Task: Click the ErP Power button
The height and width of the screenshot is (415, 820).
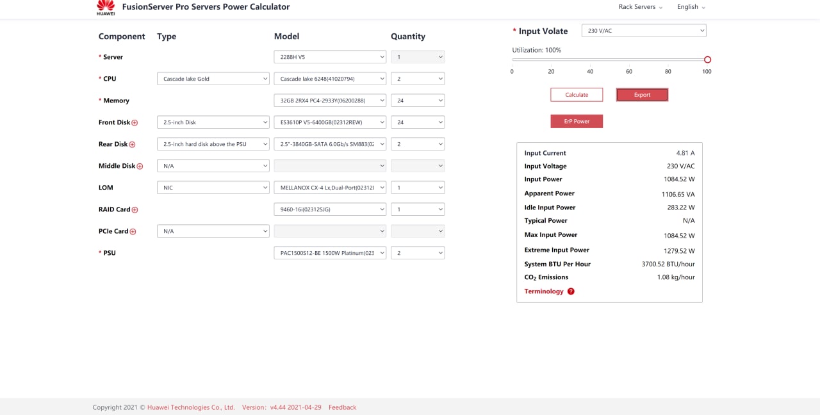Action: (x=577, y=121)
